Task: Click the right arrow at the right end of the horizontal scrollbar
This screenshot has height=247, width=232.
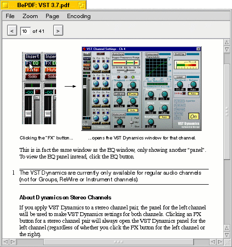Action: pyautogui.click(x=220, y=242)
